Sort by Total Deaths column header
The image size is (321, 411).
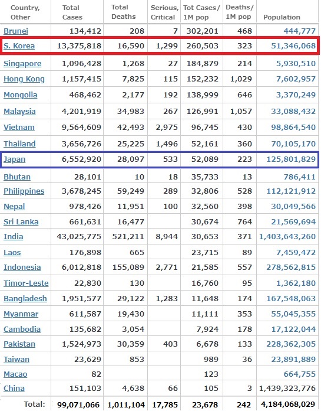point(123,12)
